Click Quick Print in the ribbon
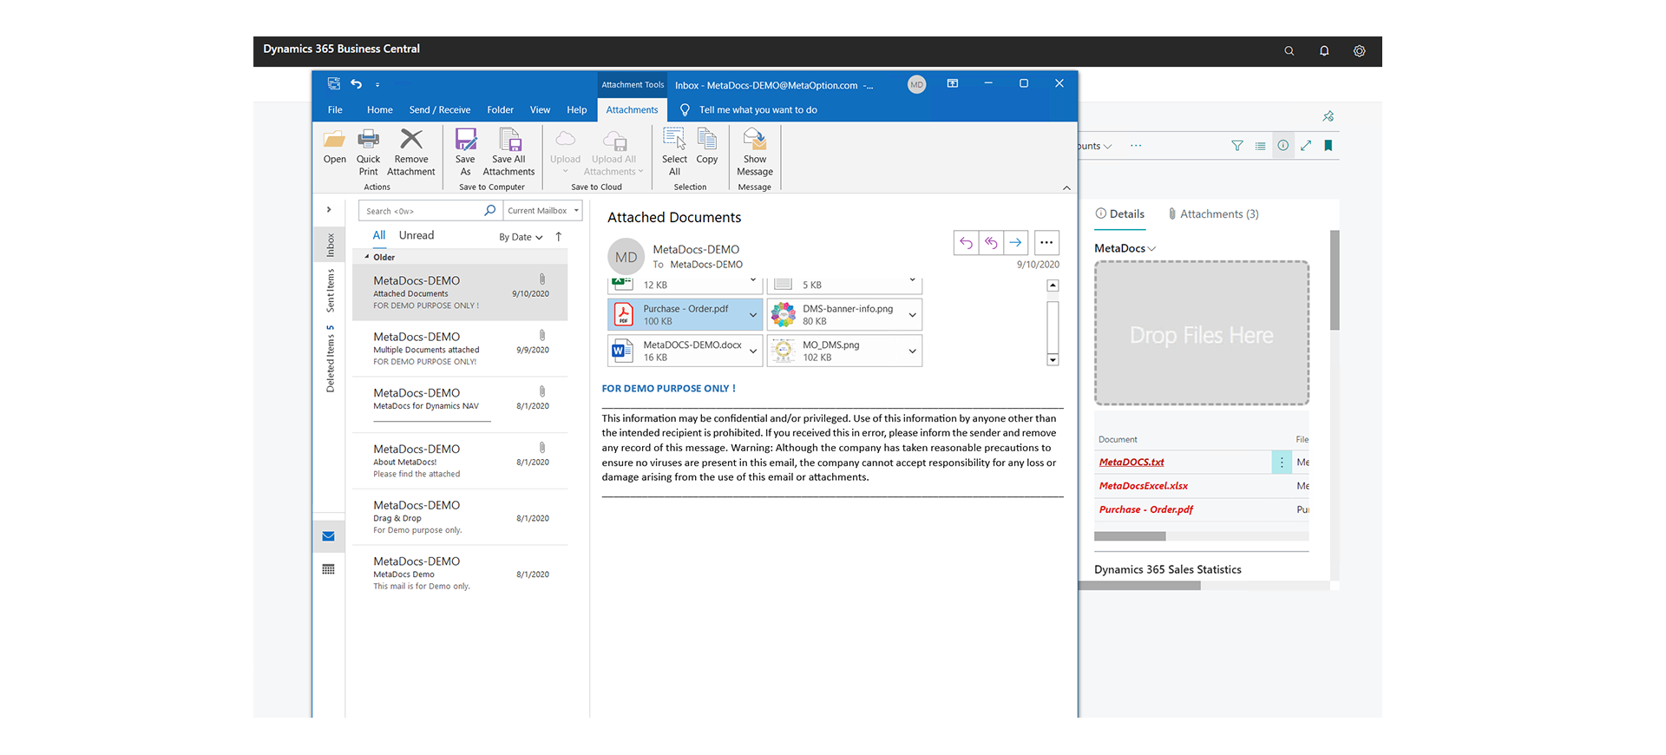The width and height of the screenshot is (1666, 755). click(368, 152)
